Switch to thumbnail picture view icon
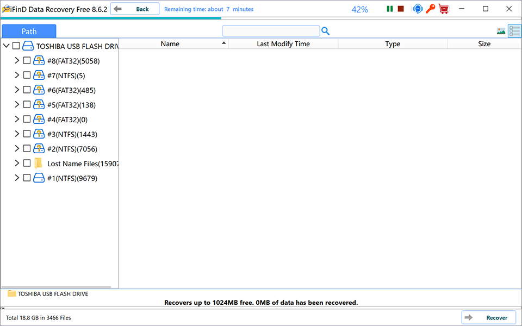 (501, 32)
